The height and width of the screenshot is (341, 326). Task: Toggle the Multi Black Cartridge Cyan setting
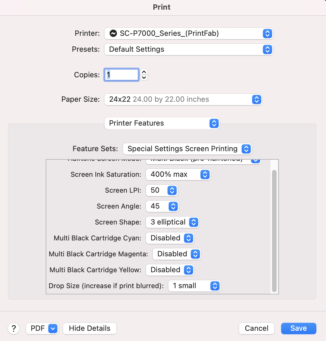tap(170, 238)
